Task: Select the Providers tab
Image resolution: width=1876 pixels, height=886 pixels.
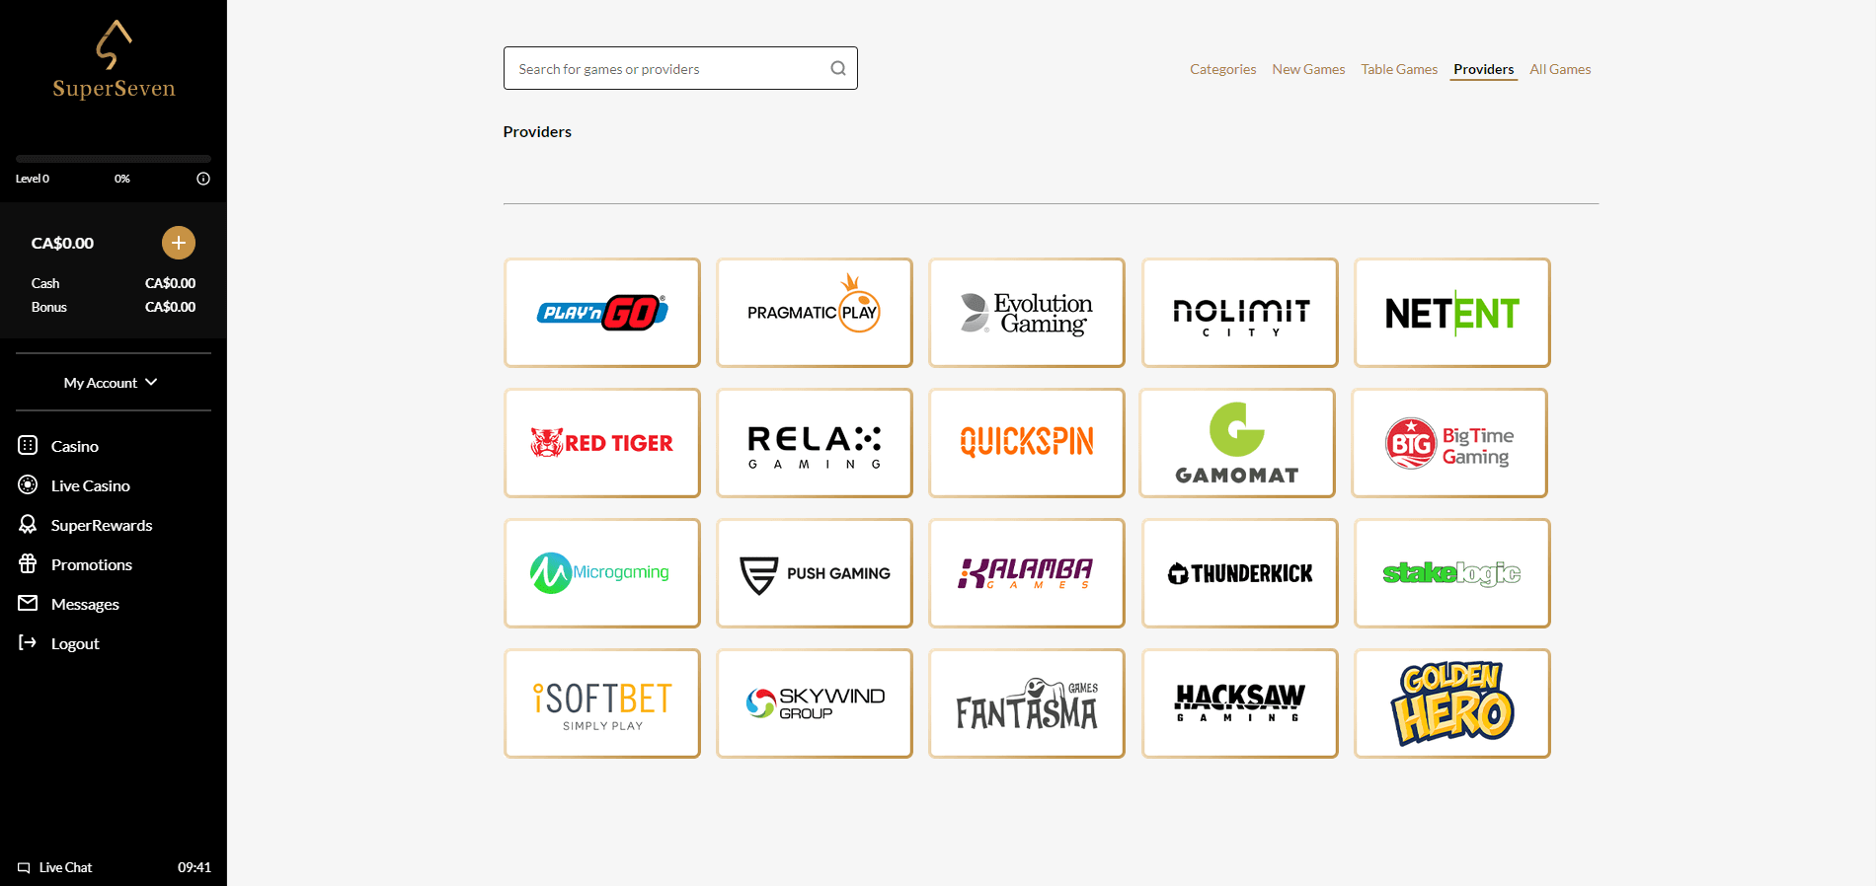Action: (x=1483, y=69)
